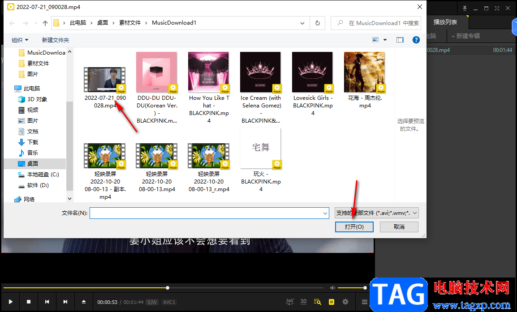Toggle playlist panel hamburger icon
Image resolution: width=517 pixels, height=312 pixels.
tap(364, 302)
